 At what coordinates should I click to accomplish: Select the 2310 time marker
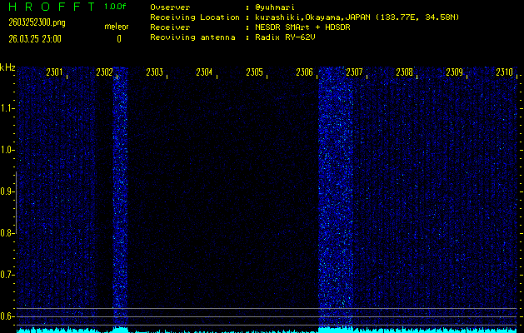click(503, 72)
